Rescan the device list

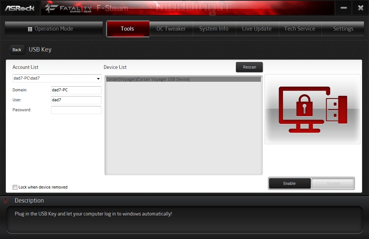(x=249, y=67)
